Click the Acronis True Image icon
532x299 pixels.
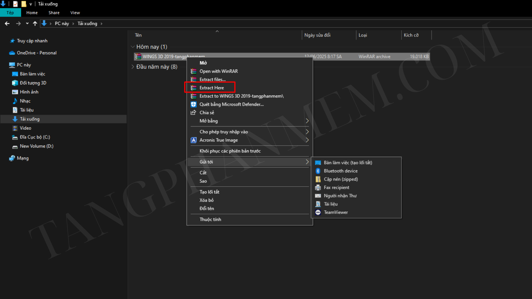pyautogui.click(x=193, y=140)
